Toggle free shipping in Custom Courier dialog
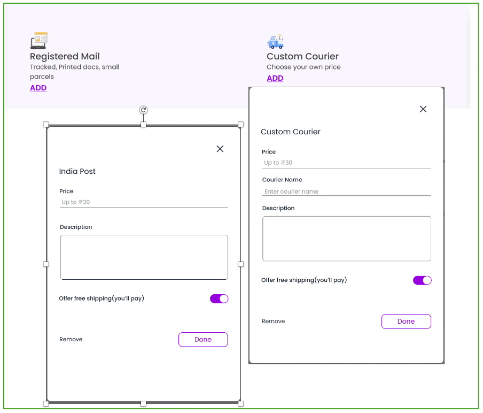This screenshot has width=483, height=413. [x=422, y=280]
